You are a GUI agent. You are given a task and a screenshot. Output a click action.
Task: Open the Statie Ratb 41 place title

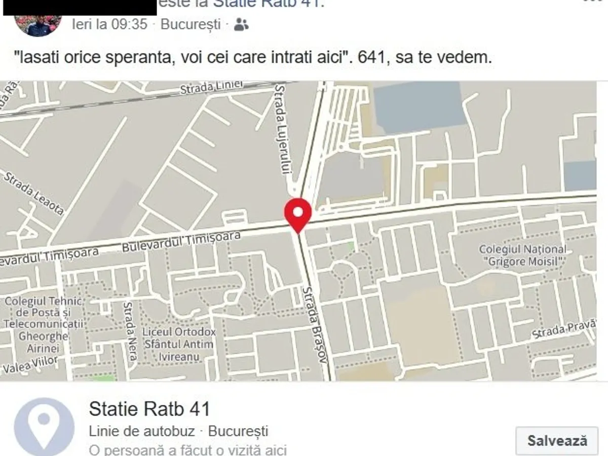click(149, 409)
